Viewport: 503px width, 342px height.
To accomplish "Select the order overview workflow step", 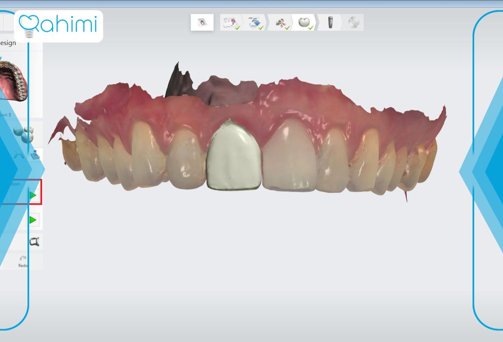I will pos(231,23).
